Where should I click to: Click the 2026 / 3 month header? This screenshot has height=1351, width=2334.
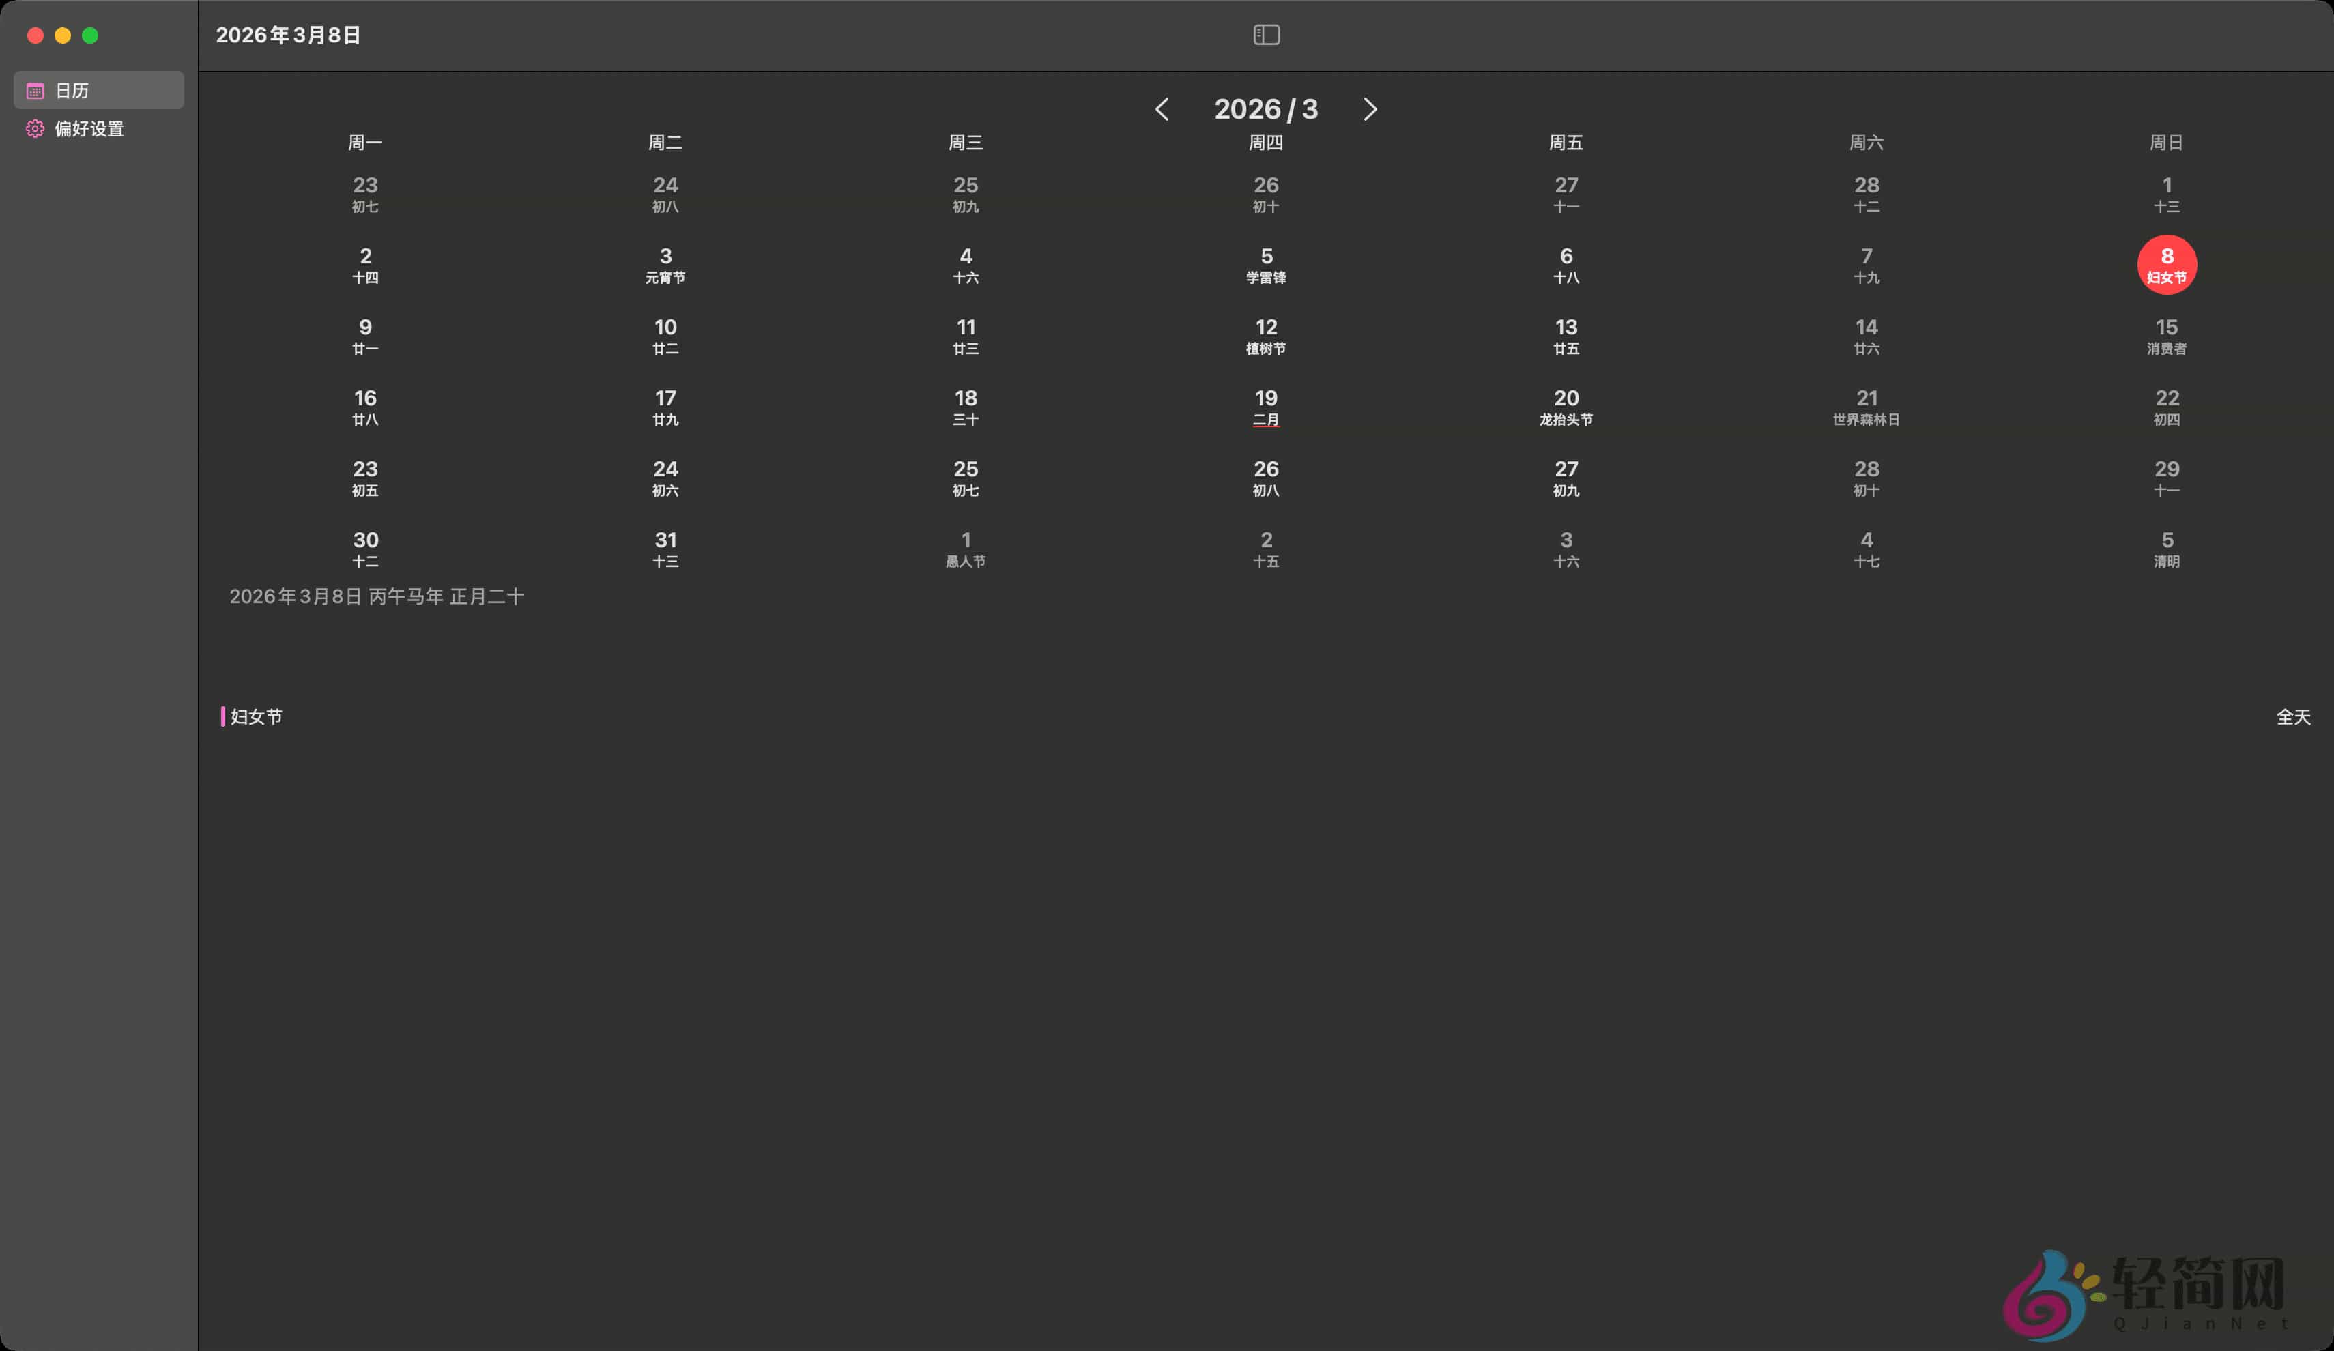click(1266, 109)
